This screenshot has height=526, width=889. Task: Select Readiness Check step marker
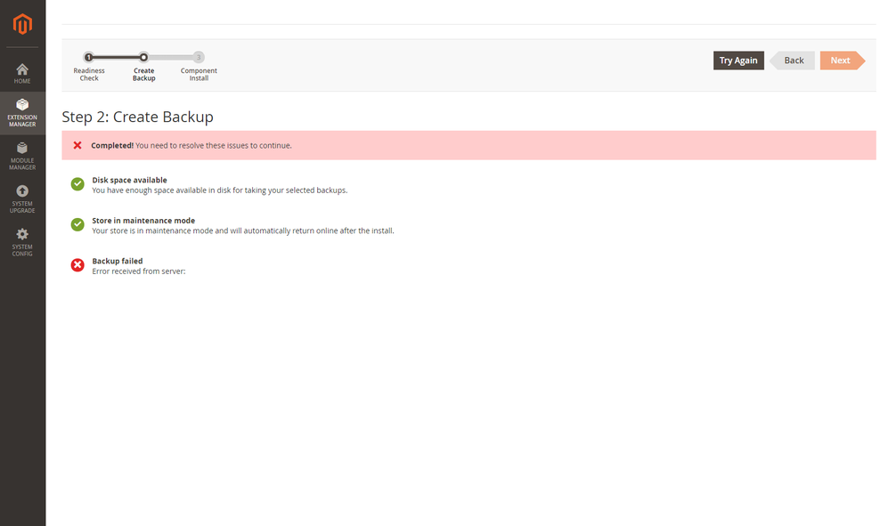click(x=88, y=57)
